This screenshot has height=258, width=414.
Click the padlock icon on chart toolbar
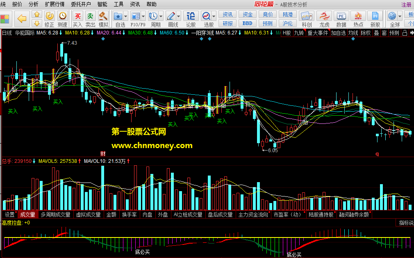pos(405,33)
